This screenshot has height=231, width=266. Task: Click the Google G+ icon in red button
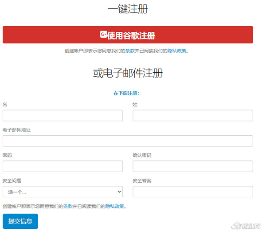pyautogui.click(x=103, y=35)
